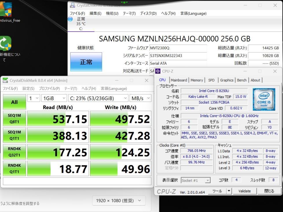This screenshot has width=283, height=212.
Task: Start the SEQ1M Q1T1 test
Action: [x=14, y=135]
